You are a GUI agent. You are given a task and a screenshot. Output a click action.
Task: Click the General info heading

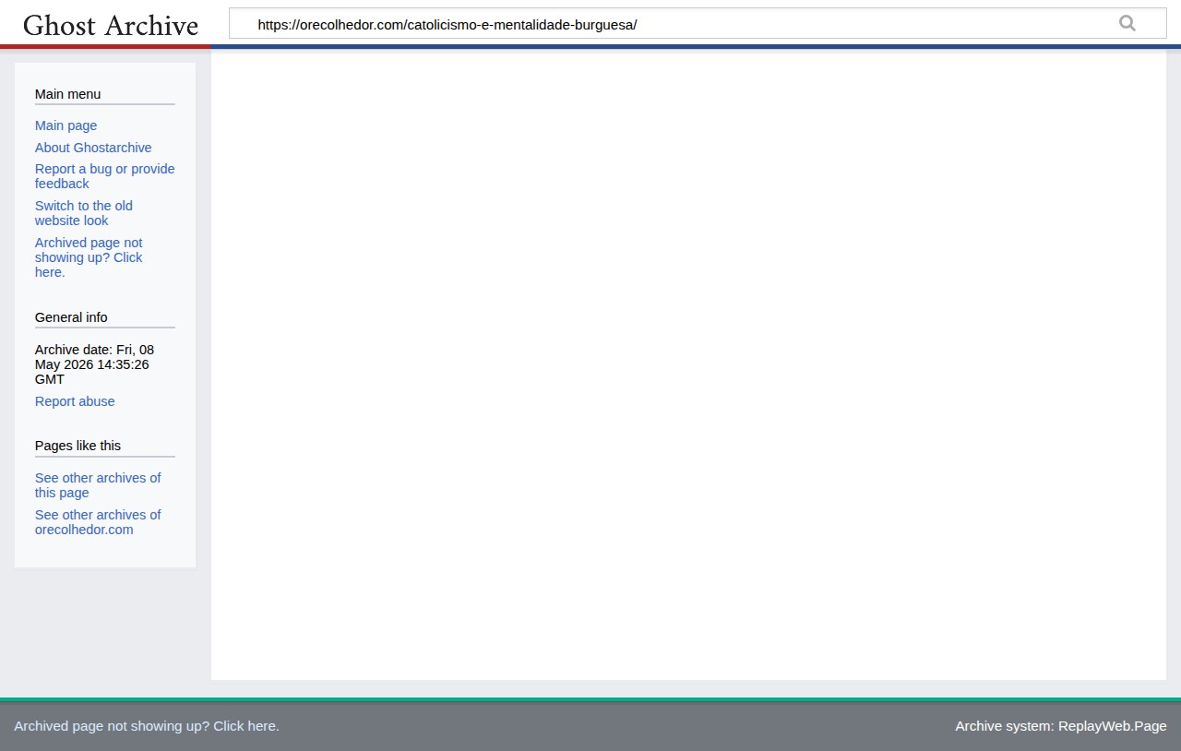click(x=71, y=317)
